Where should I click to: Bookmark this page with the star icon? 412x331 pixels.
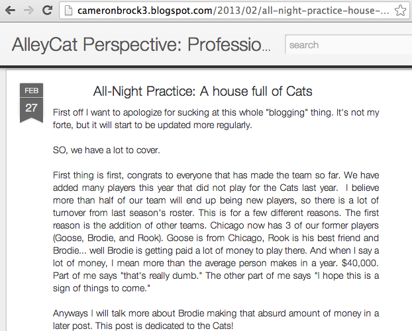399,11
